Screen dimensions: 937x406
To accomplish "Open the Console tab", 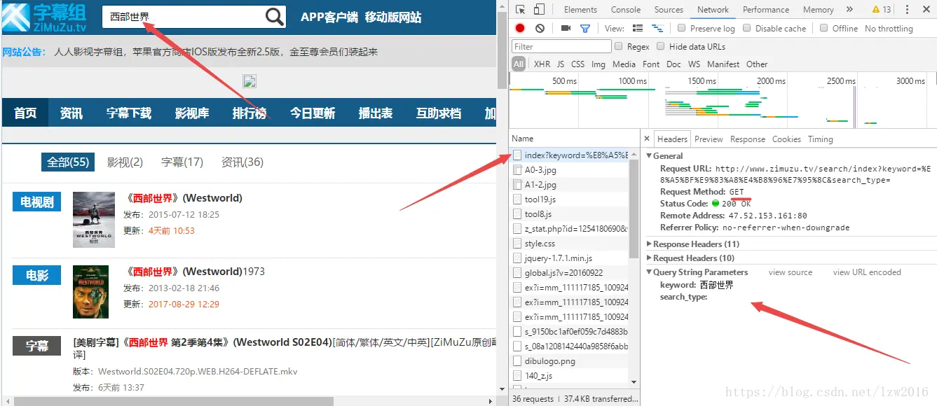I will coord(625,9).
